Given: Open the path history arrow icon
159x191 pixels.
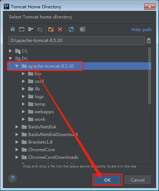Looking at the screenshot, I should pos(149,41).
